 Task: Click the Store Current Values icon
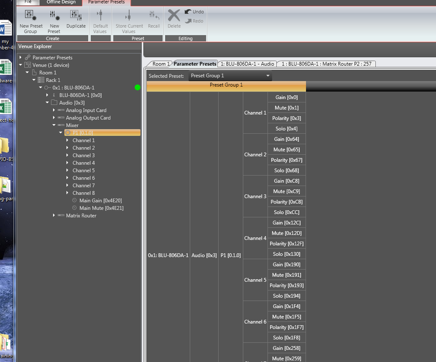click(x=128, y=15)
